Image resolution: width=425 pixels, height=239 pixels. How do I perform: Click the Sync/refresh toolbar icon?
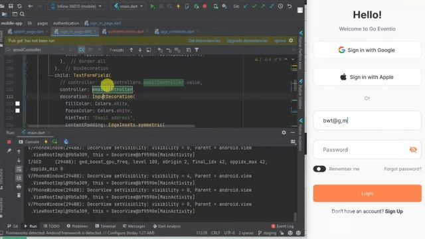[19, 6]
